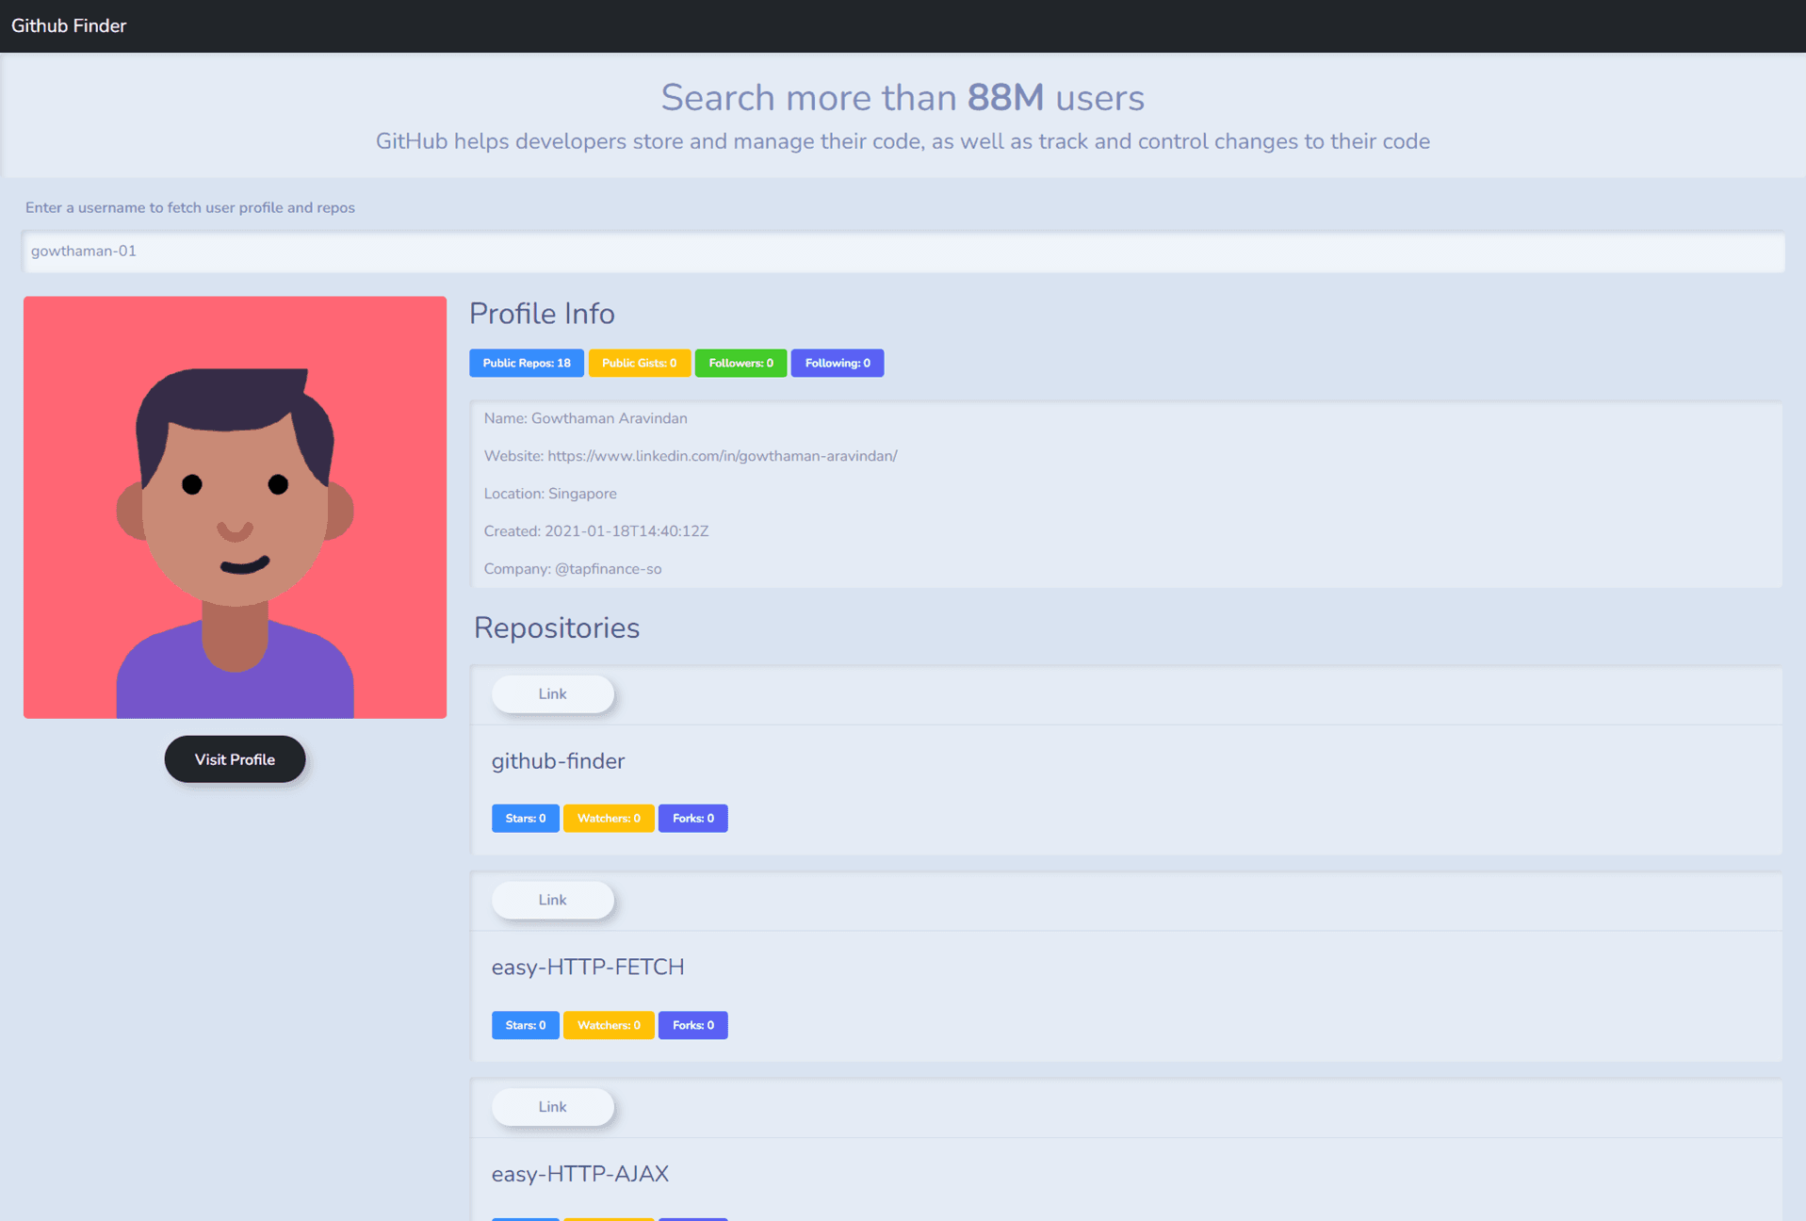Screen dimensions: 1806x1221
Task: Click Stars: 0 badge under easy-HTTP-FETCH
Action: click(526, 1025)
